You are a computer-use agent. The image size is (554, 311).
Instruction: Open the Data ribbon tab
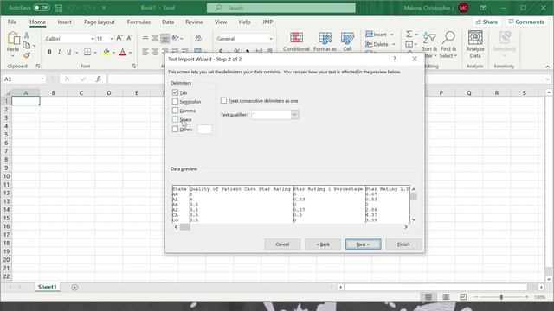coord(168,22)
